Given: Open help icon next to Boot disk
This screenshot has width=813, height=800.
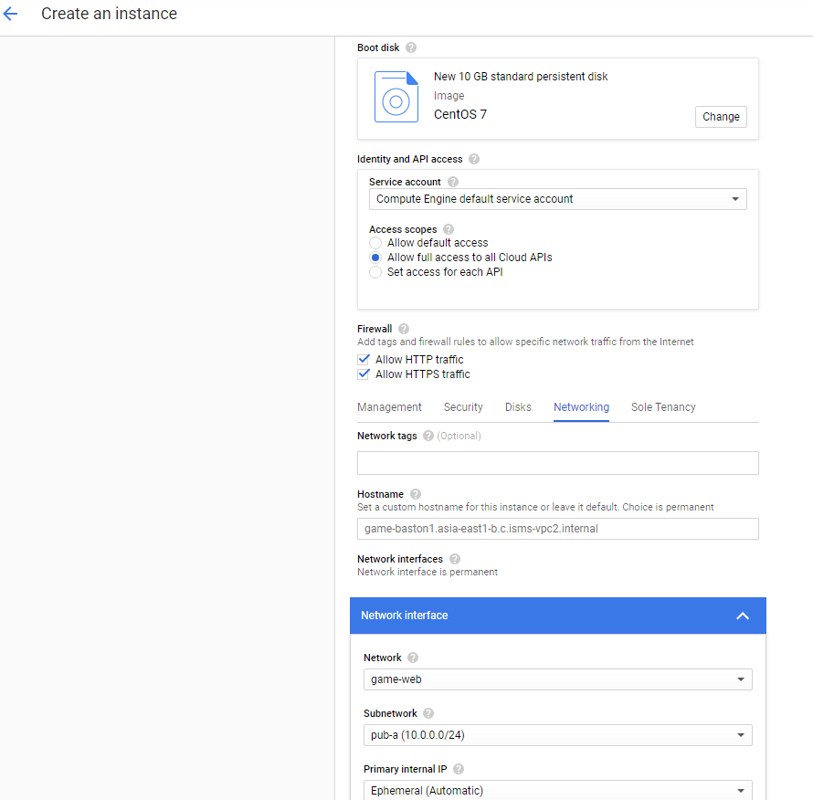Looking at the screenshot, I should [x=411, y=47].
